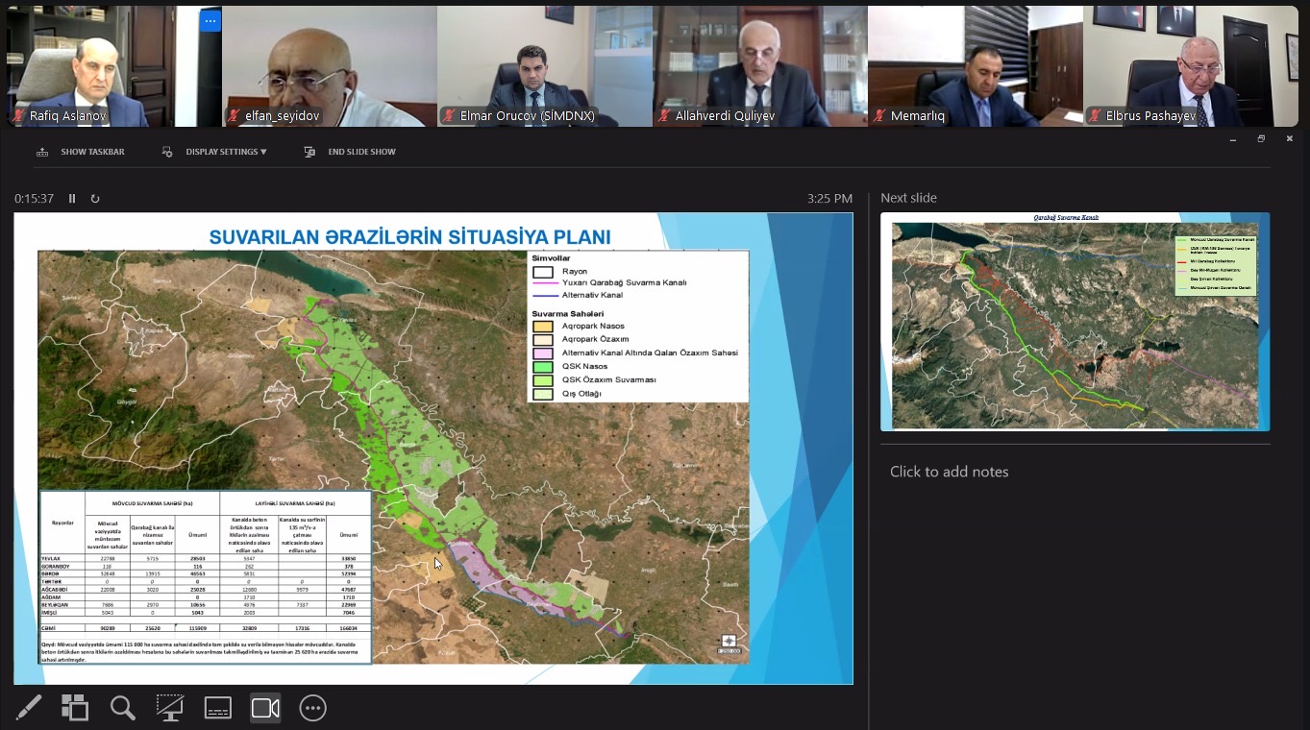The width and height of the screenshot is (1310, 730).
Task: Select Allahverdi Quliyev's video tile
Action: pyautogui.click(x=759, y=65)
